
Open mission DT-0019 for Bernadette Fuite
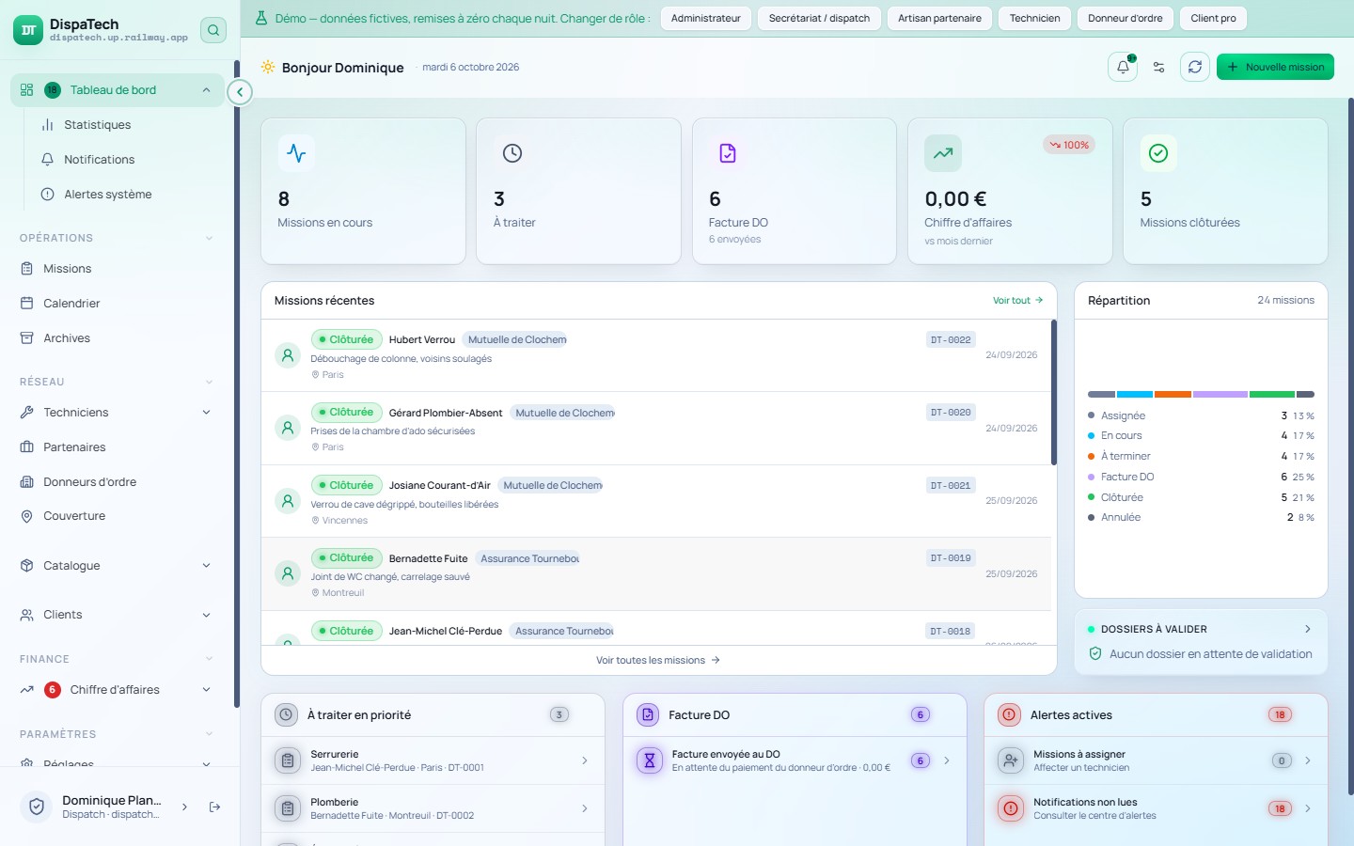655,573
